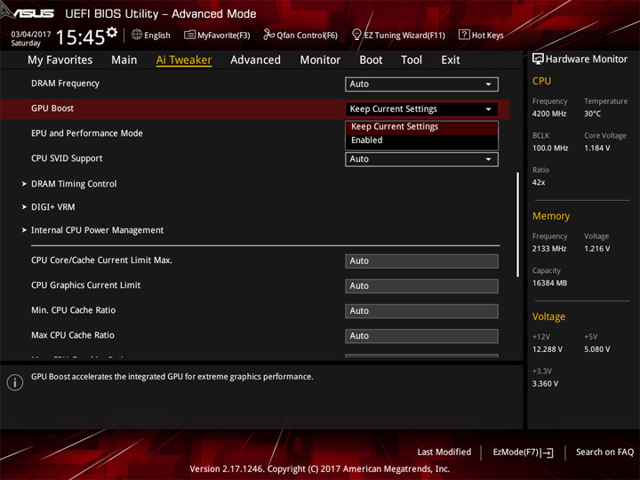This screenshot has height=480, width=640.
Task: Click the Hot Keys question mark icon
Action: 464,35
